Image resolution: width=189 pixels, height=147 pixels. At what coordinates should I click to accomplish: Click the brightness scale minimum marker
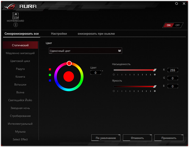[x=114, y=91]
